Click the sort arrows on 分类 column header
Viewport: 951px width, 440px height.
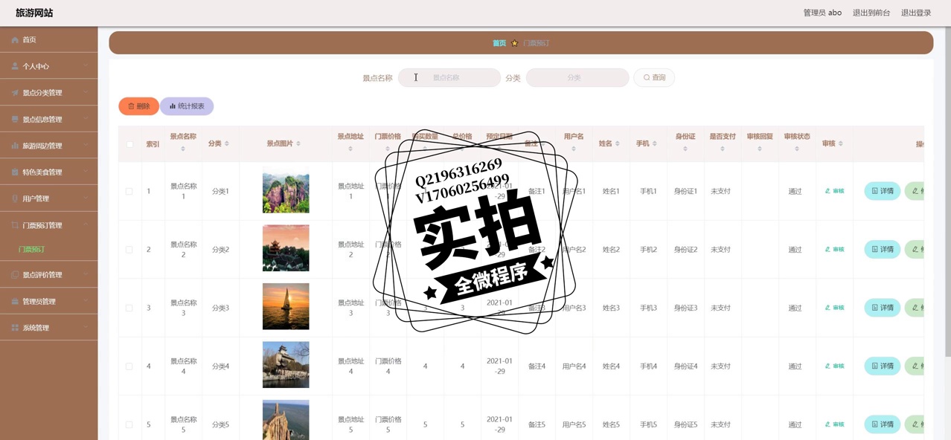click(x=227, y=143)
